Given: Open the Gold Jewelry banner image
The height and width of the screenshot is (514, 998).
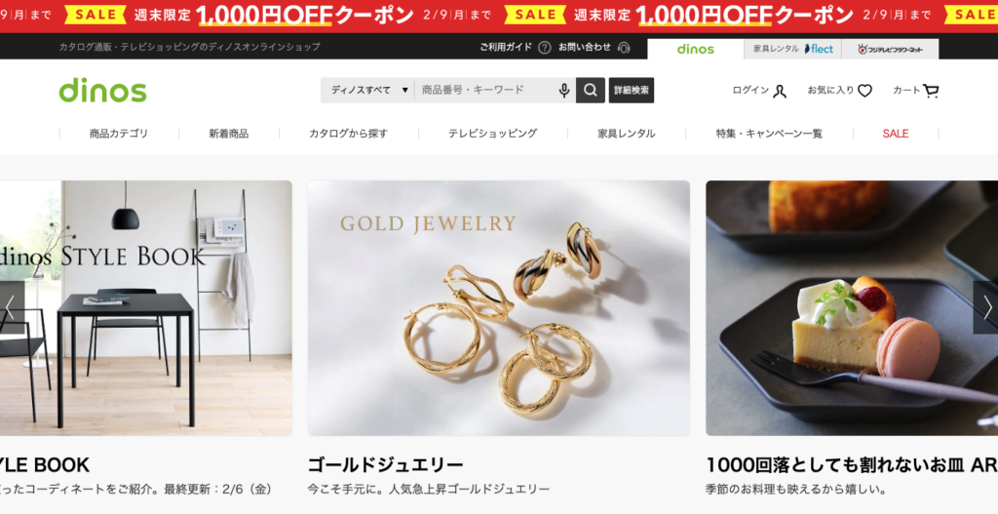Looking at the screenshot, I should click(498, 308).
